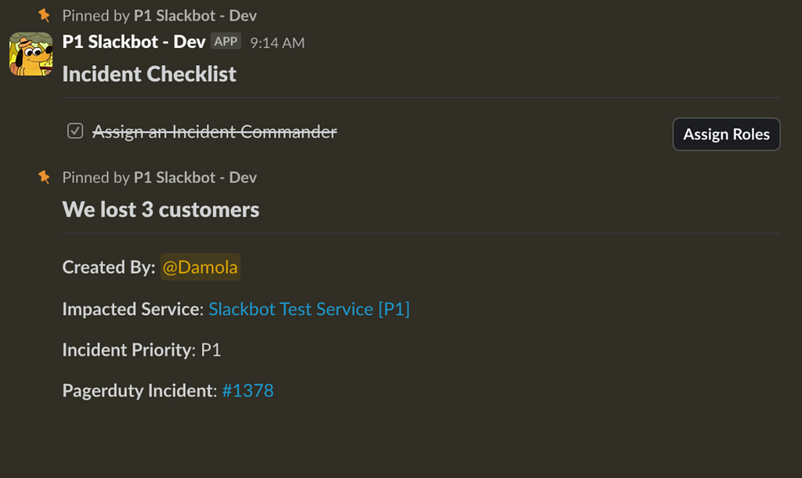Viewport: 802px width, 478px height.
Task: Click the 9:14 AM message timestamp
Action: (277, 43)
